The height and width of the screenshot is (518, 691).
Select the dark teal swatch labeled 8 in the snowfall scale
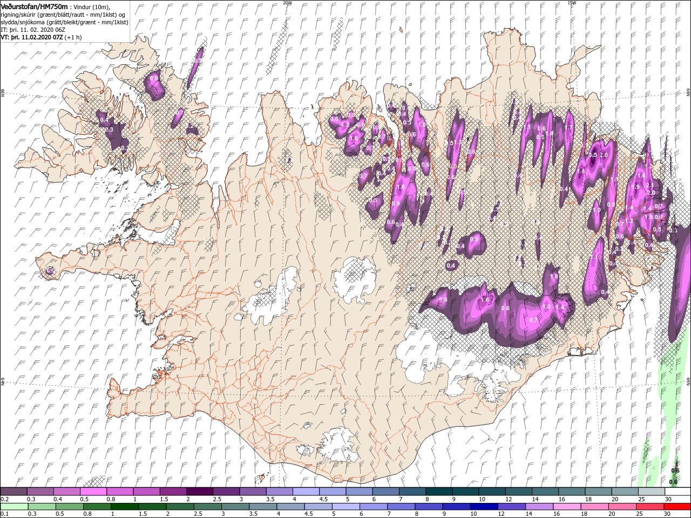tap(439, 492)
